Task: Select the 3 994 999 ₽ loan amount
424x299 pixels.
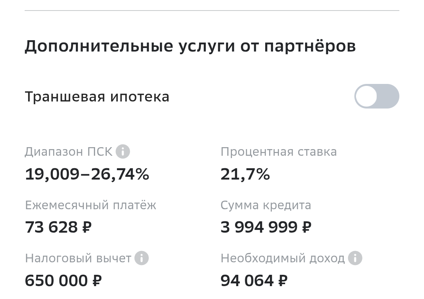Action: (x=266, y=227)
